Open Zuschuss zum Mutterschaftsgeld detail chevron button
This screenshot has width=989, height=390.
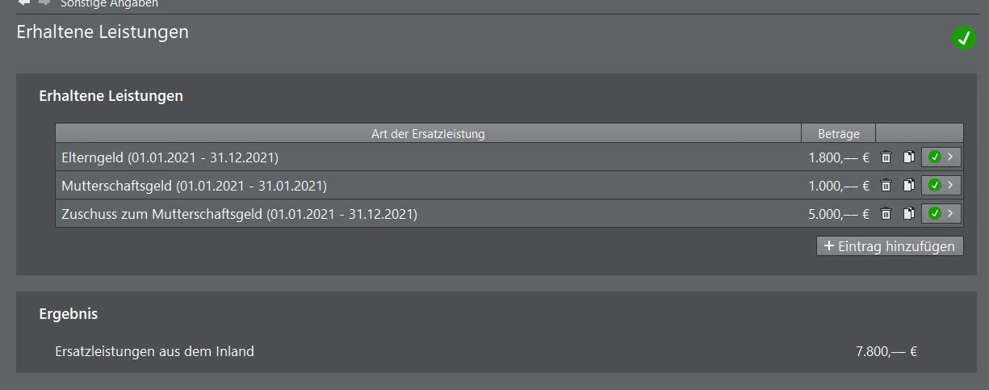pos(941,214)
